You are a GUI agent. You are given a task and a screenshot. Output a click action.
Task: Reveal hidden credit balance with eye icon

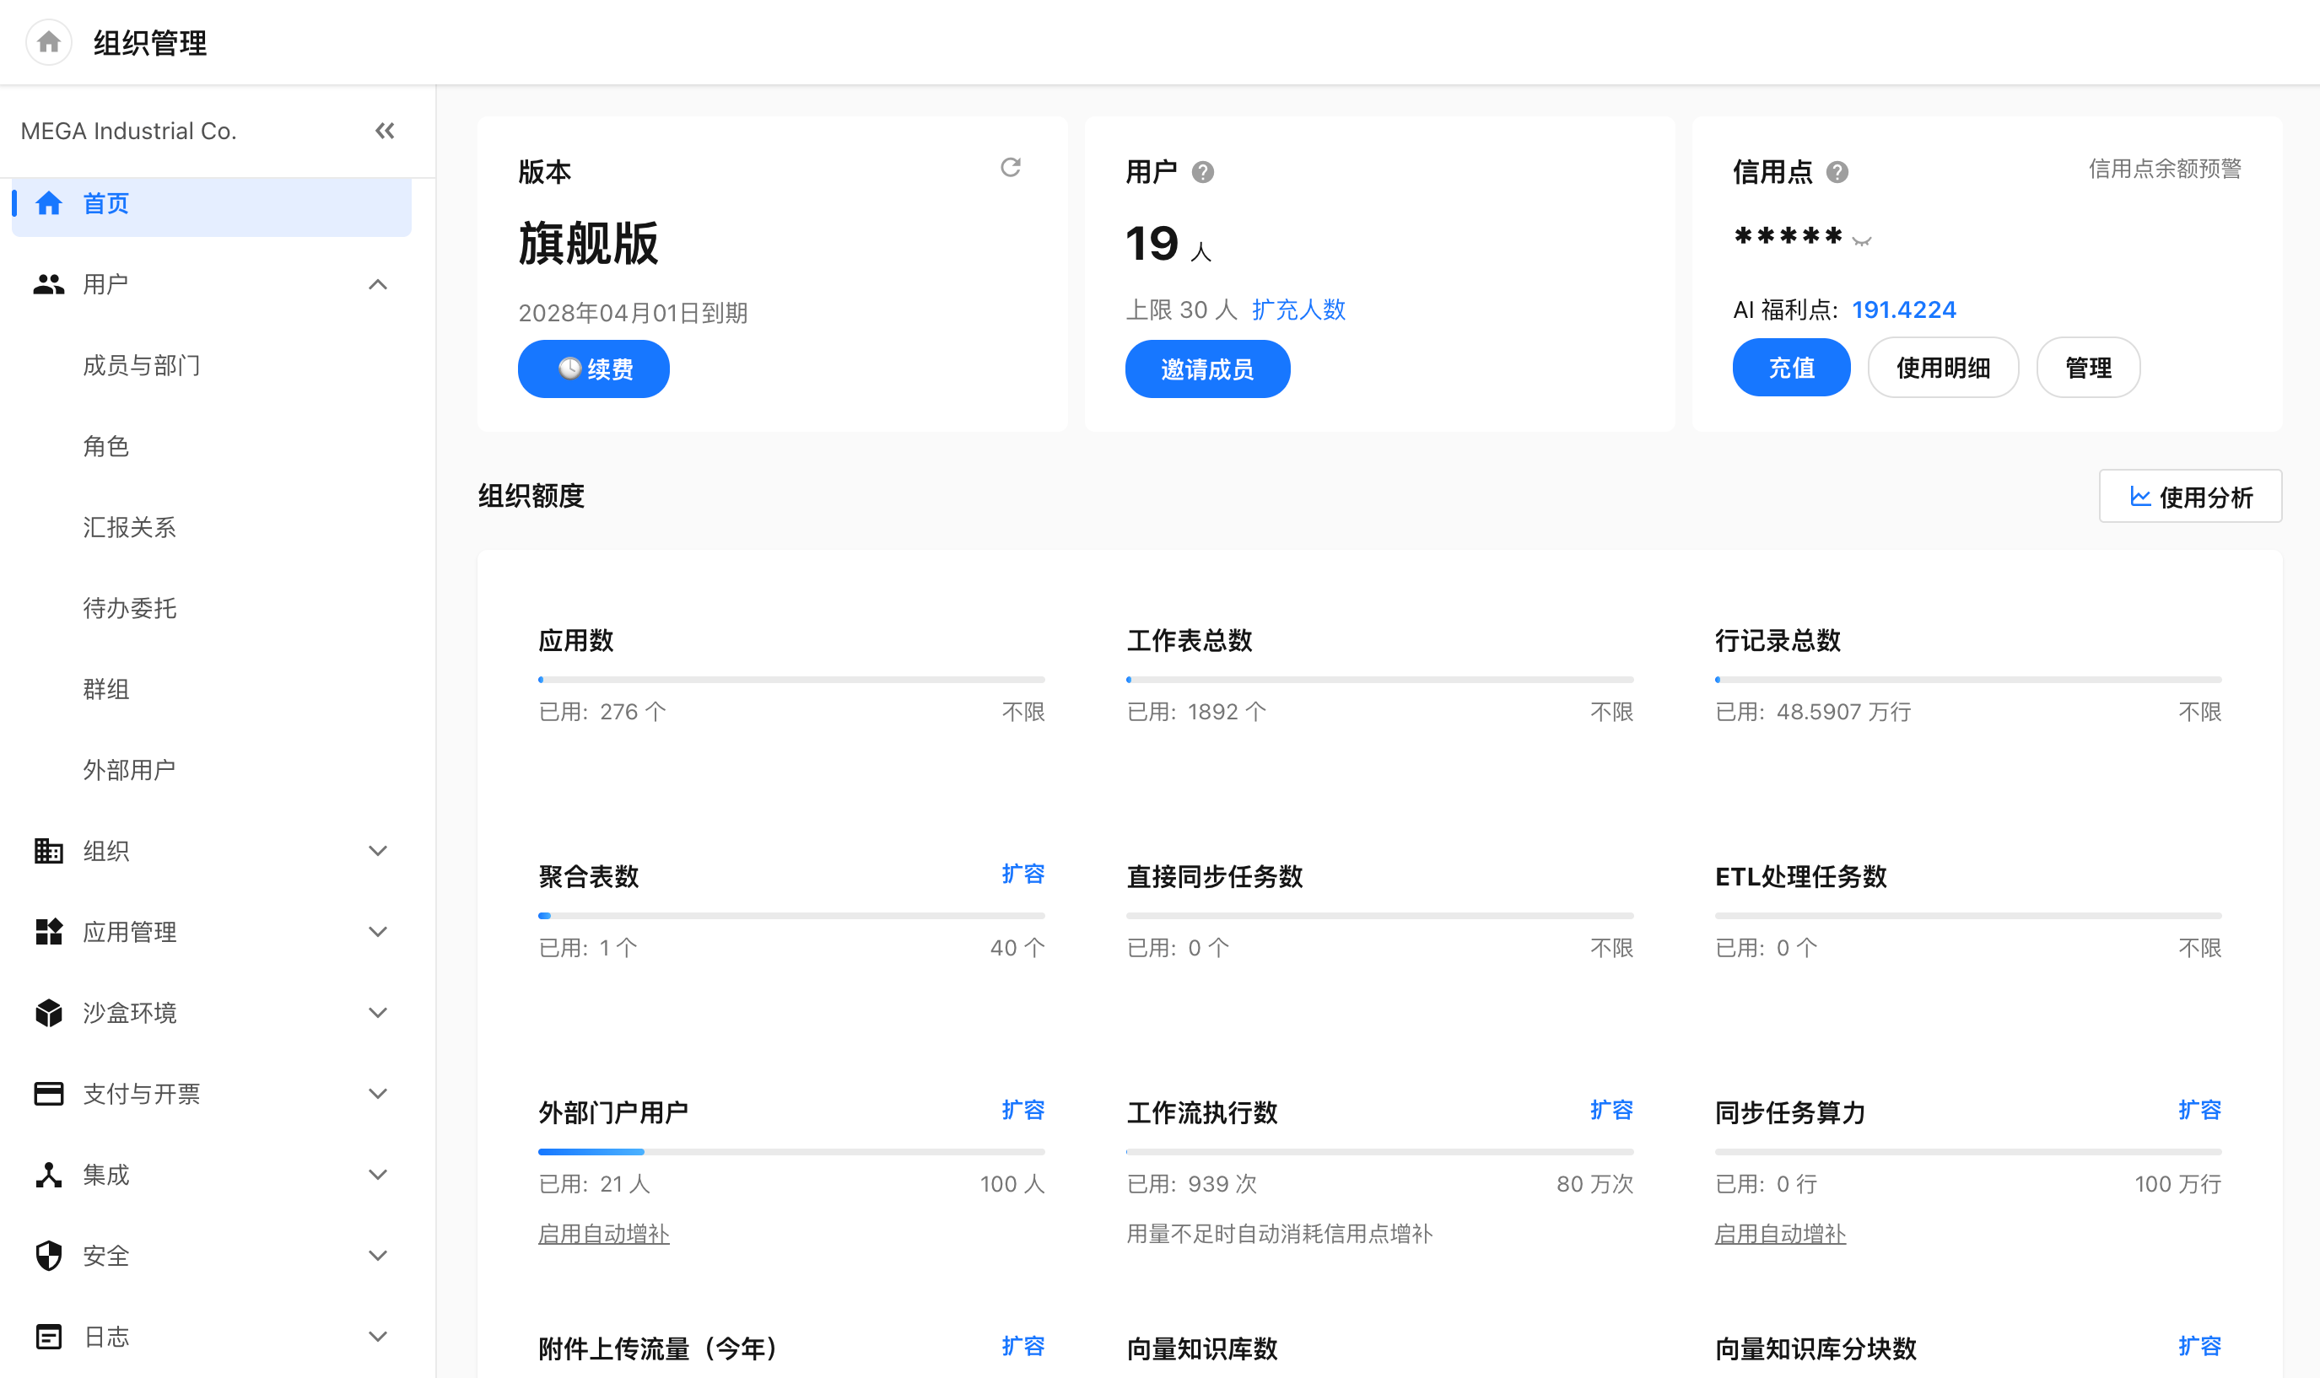tap(1861, 240)
